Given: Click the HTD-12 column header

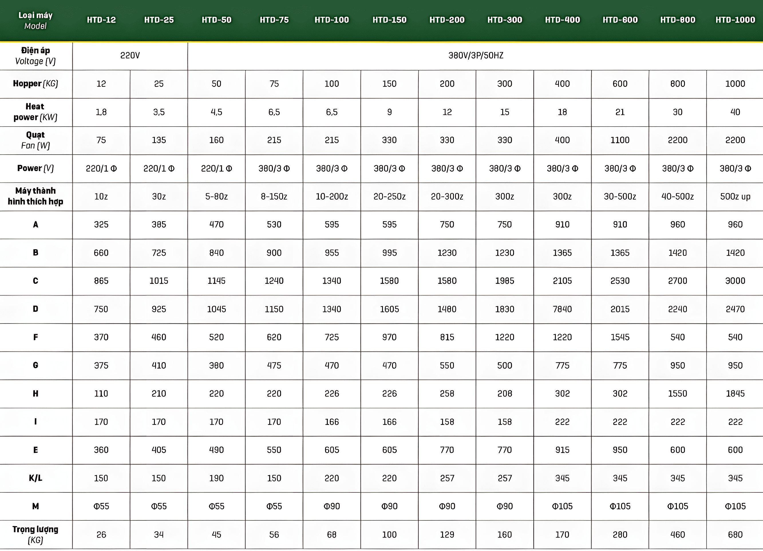Looking at the screenshot, I should pyautogui.click(x=101, y=20).
